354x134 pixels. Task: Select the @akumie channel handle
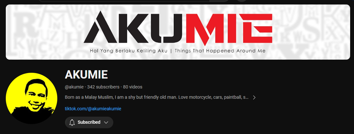[x=74, y=87]
